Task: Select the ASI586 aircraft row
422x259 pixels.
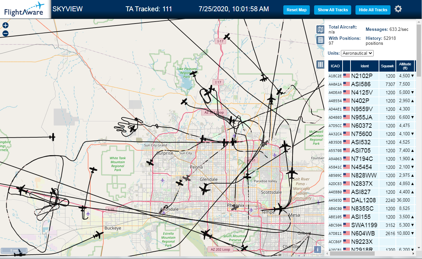Action: [372, 84]
